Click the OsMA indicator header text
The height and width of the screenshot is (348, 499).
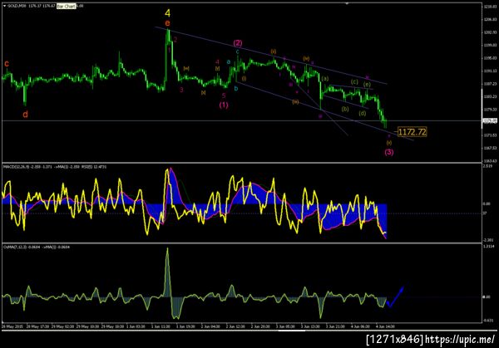coord(37,247)
